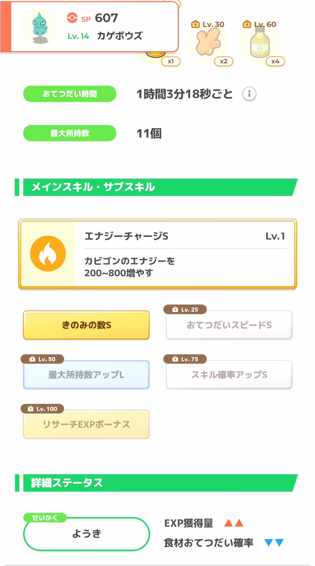Tap the info icon beside helping time
This screenshot has width=315, height=566.
click(249, 94)
